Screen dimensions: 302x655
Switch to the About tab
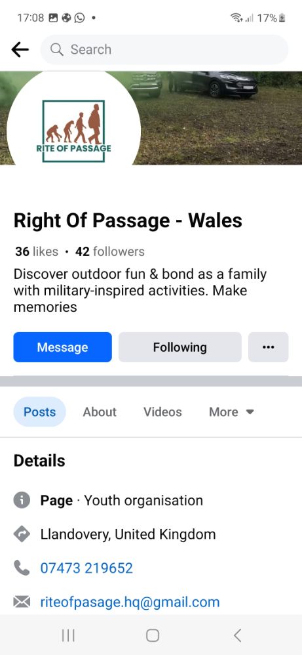coord(100,412)
